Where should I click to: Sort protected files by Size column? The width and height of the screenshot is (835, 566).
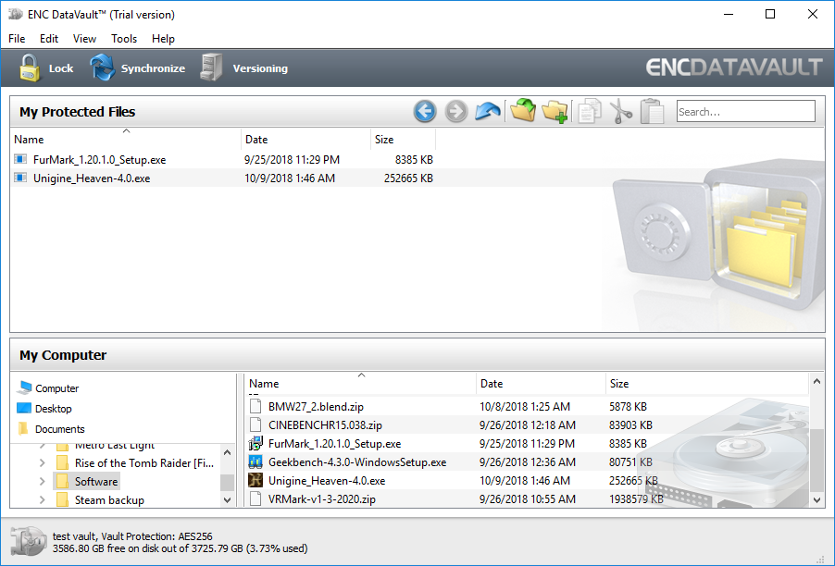[403, 140]
